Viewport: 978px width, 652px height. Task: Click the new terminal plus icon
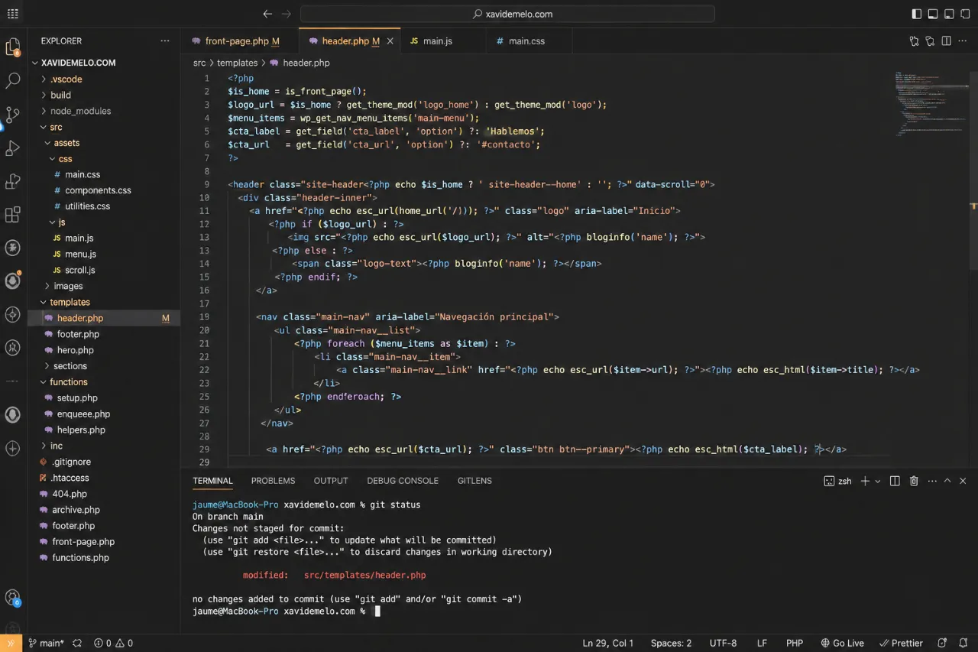click(865, 481)
